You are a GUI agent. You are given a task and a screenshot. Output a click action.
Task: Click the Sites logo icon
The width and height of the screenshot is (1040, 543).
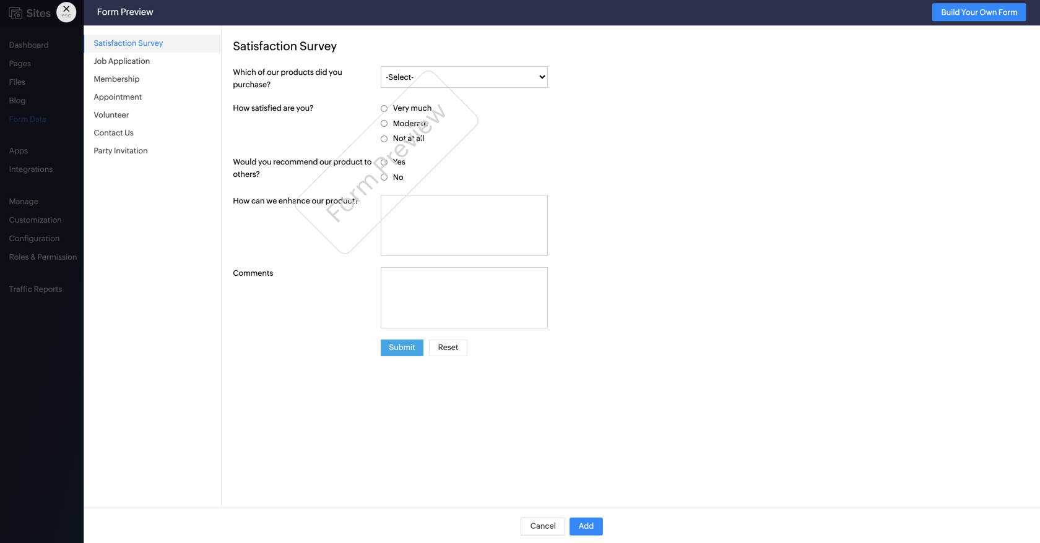(15, 13)
